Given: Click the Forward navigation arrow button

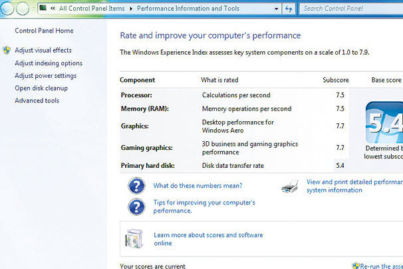Looking at the screenshot, I should (23, 9).
